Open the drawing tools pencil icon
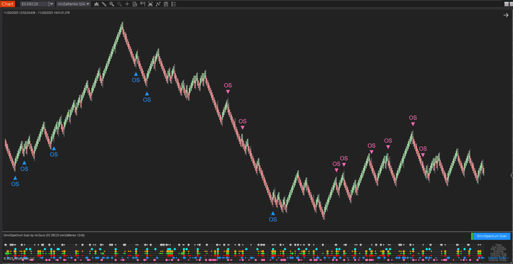This screenshot has height=264, width=513. (x=104, y=4)
